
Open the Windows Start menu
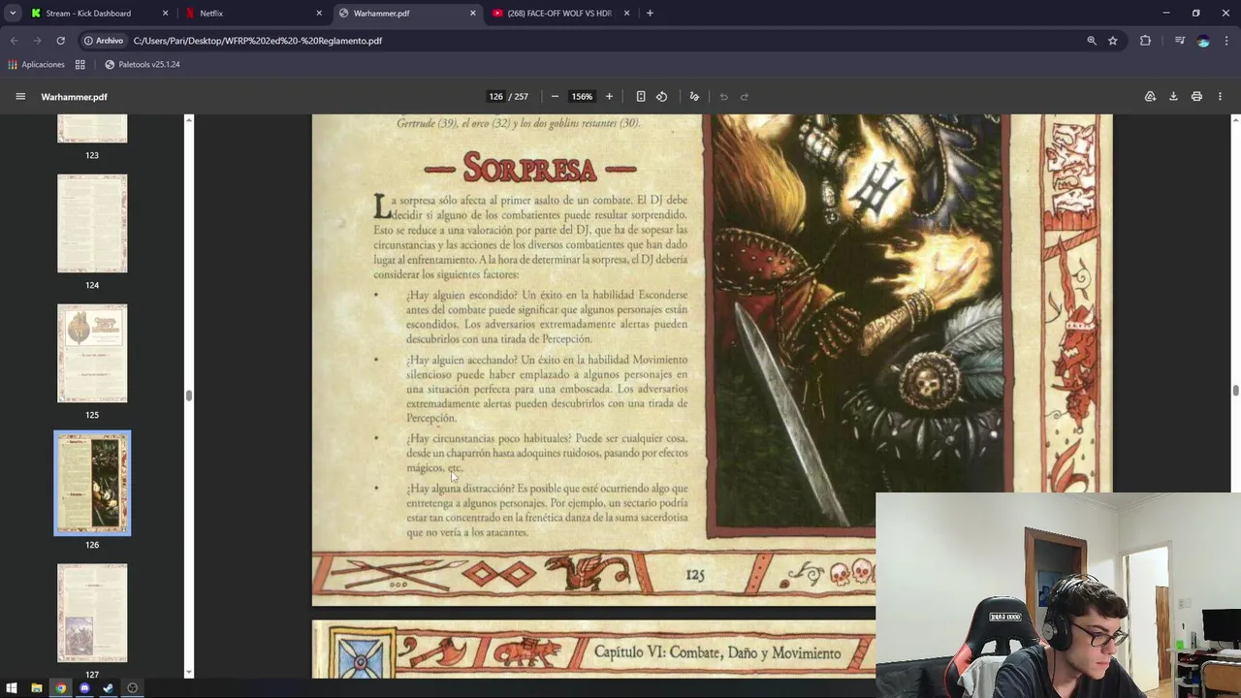(x=12, y=688)
